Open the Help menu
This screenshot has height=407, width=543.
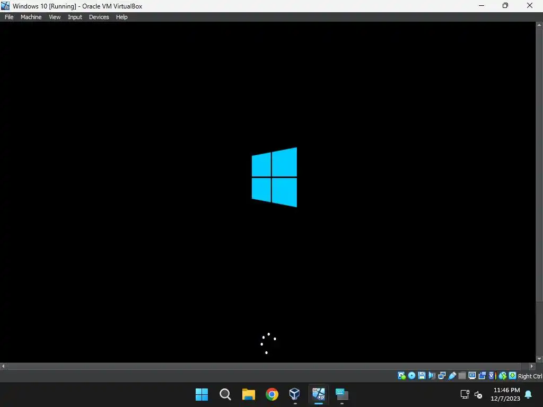(121, 17)
